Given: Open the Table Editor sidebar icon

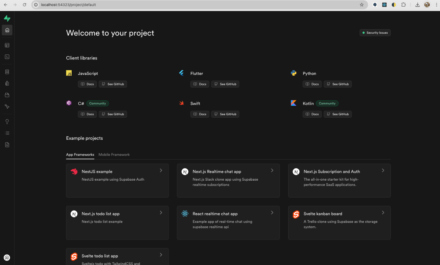Looking at the screenshot, I should (x=7, y=45).
